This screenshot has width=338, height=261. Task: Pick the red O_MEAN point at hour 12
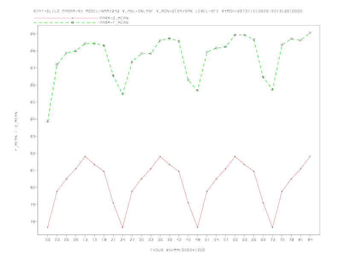click(85, 157)
